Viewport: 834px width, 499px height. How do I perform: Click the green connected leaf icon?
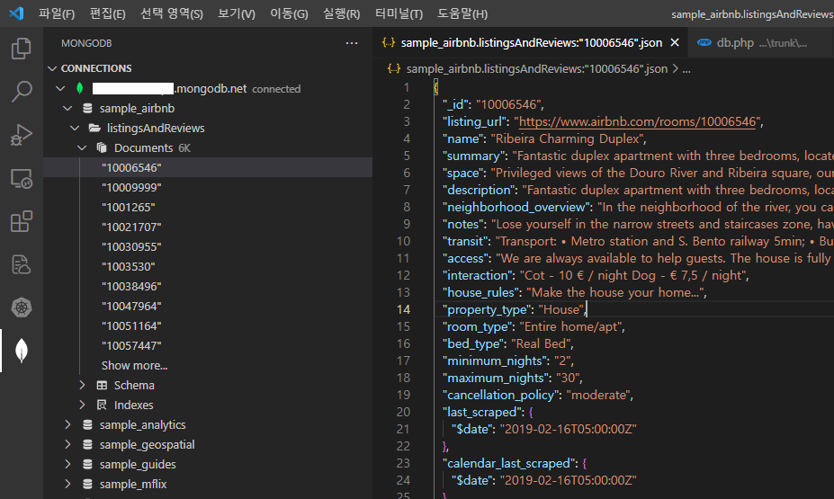click(x=80, y=88)
